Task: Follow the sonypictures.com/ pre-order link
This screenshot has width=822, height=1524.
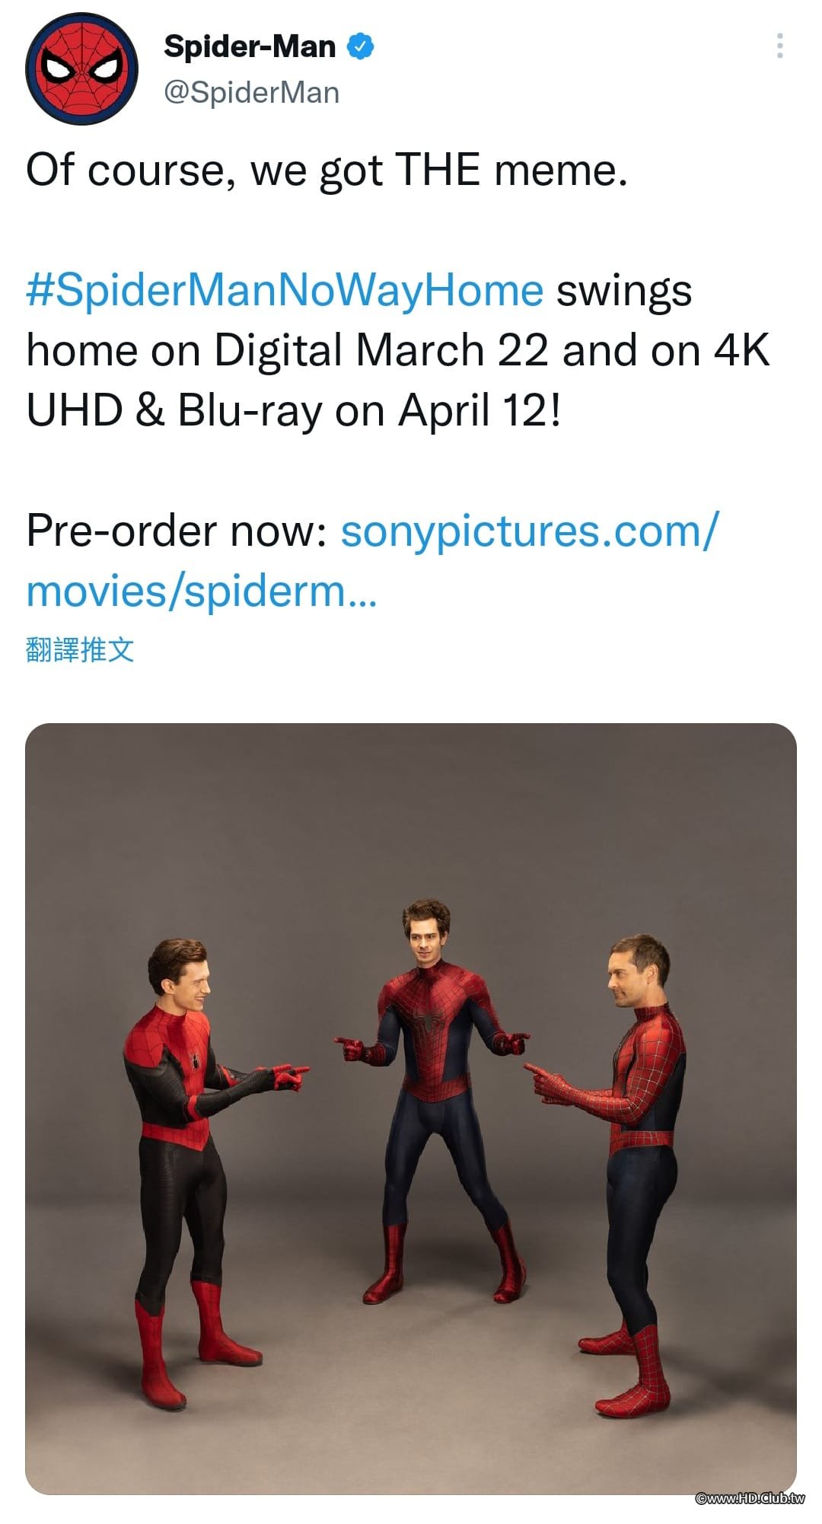Action: (x=529, y=531)
